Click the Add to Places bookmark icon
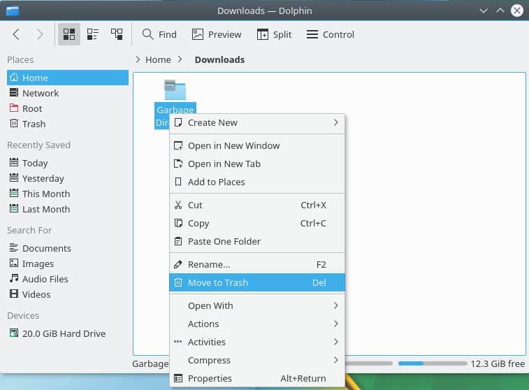Screen dimensions: 529x390 click(178, 182)
